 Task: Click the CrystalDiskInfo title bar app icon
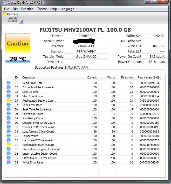pos(4,2)
